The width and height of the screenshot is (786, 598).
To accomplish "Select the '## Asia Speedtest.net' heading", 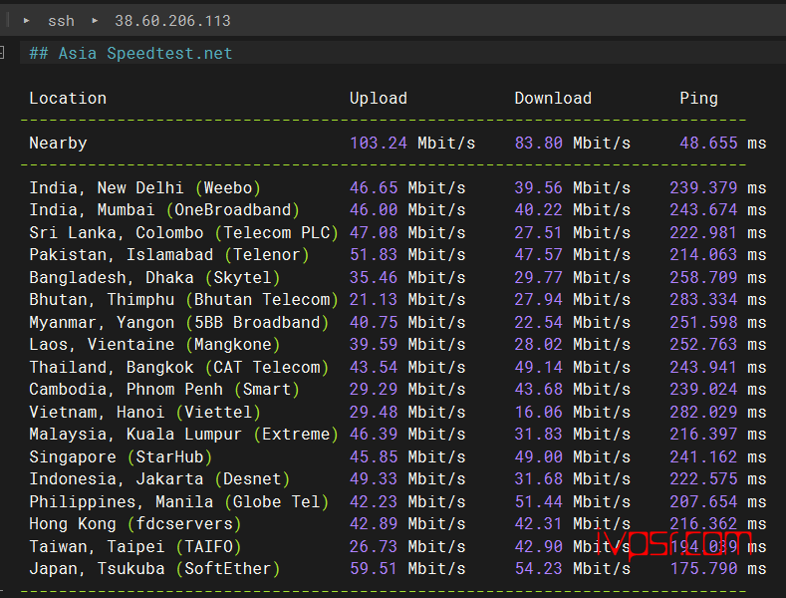I will (x=131, y=53).
